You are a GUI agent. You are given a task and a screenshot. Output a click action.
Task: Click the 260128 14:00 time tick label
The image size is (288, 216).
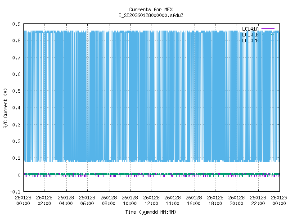click(x=172, y=200)
